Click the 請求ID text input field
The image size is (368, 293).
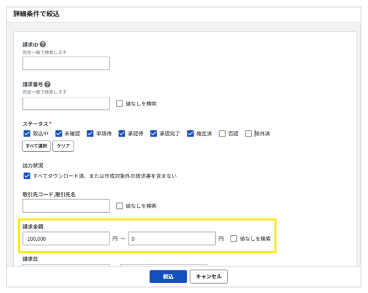[66, 63]
